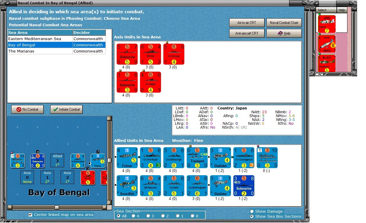Click the Sea Area column header

pyautogui.click(x=40, y=33)
